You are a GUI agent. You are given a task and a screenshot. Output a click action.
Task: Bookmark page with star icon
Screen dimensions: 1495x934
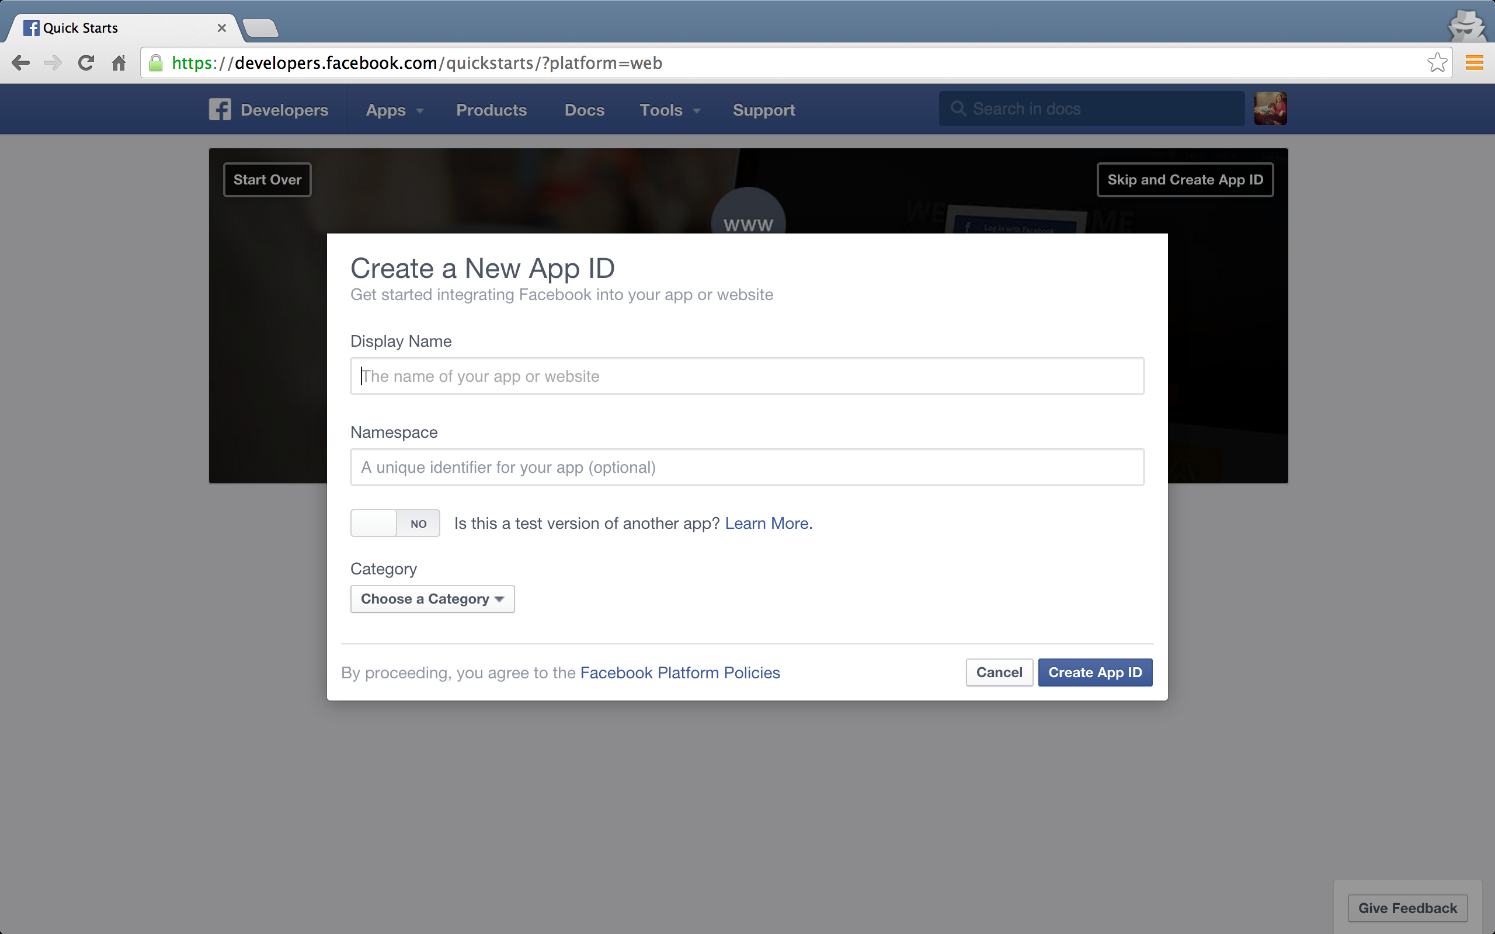point(1437,63)
